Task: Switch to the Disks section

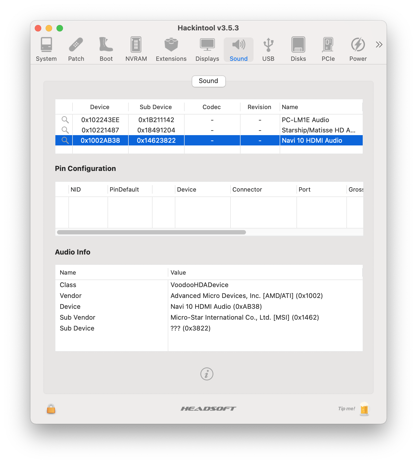Action: [298, 49]
